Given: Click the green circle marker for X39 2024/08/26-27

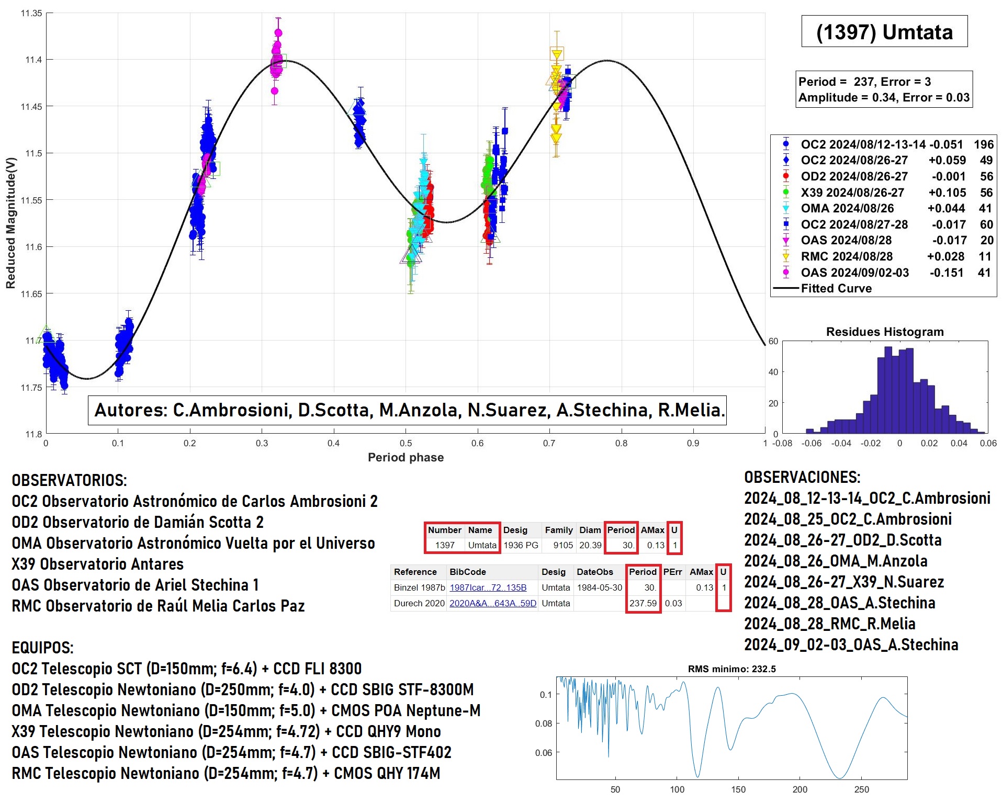Looking at the screenshot, I should pos(785,193).
